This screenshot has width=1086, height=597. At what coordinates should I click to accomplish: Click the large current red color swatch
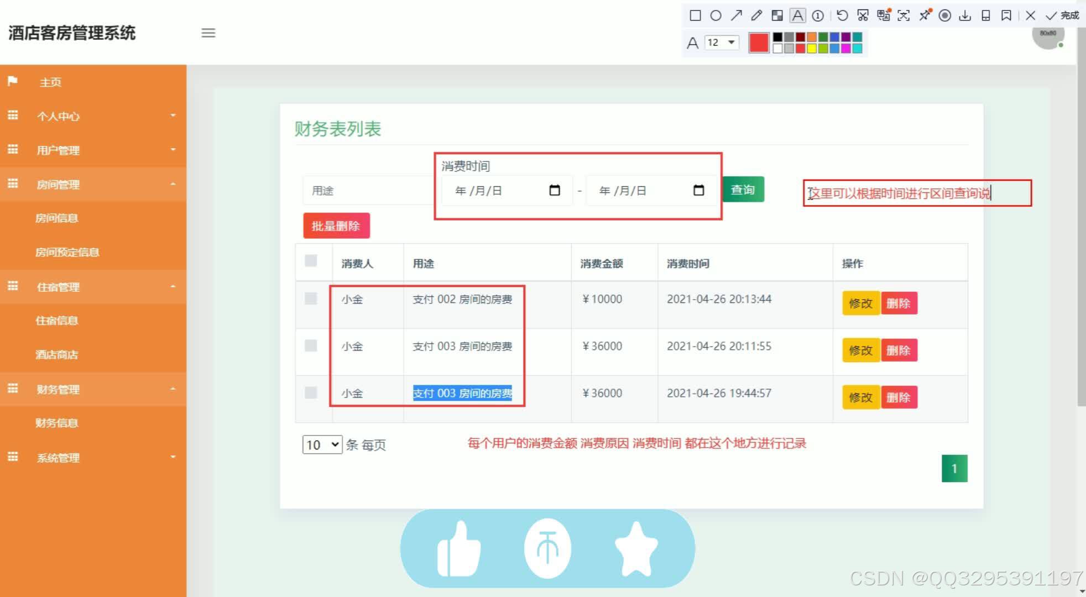[x=759, y=43]
